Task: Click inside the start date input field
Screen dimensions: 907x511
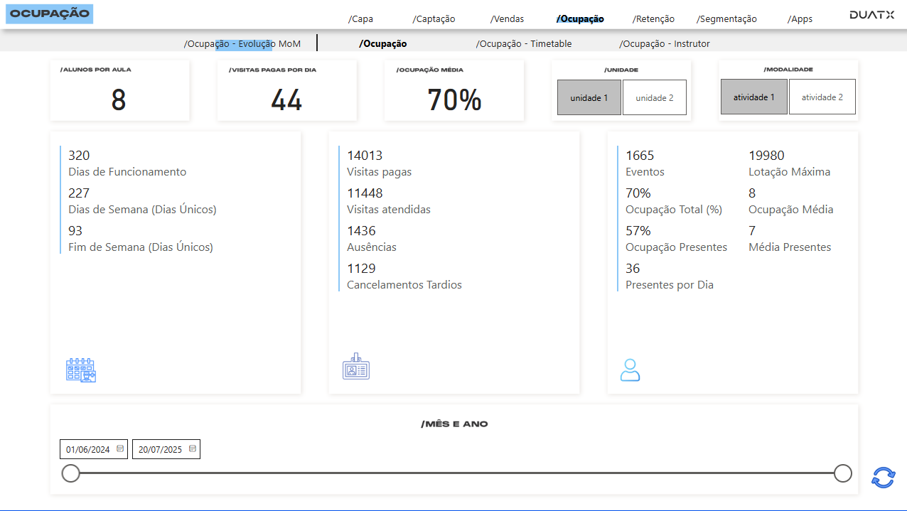Action: [x=87, y=448]
